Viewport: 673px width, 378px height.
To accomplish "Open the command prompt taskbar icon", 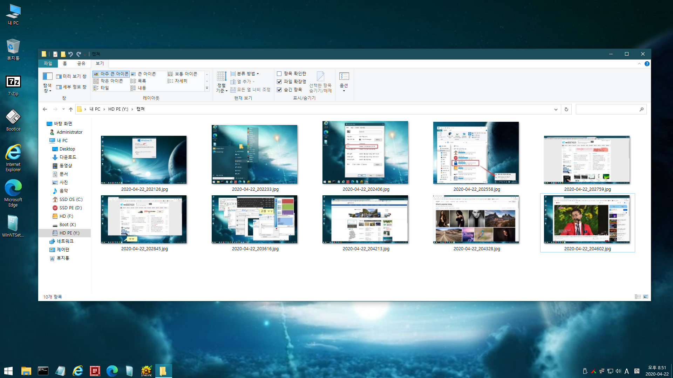I will pos(43,371).
